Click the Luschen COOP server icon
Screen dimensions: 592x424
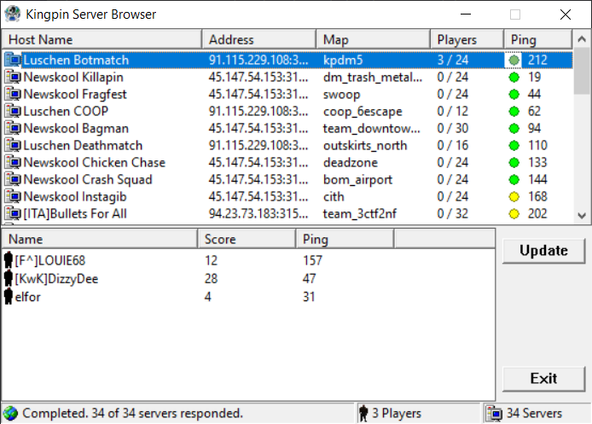pyautogui.click(x=13, y=111)
